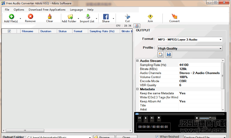Click the Clear brush icon
Image resolution: width=231 pixels, height=138 pixels.
click(50, 16)
